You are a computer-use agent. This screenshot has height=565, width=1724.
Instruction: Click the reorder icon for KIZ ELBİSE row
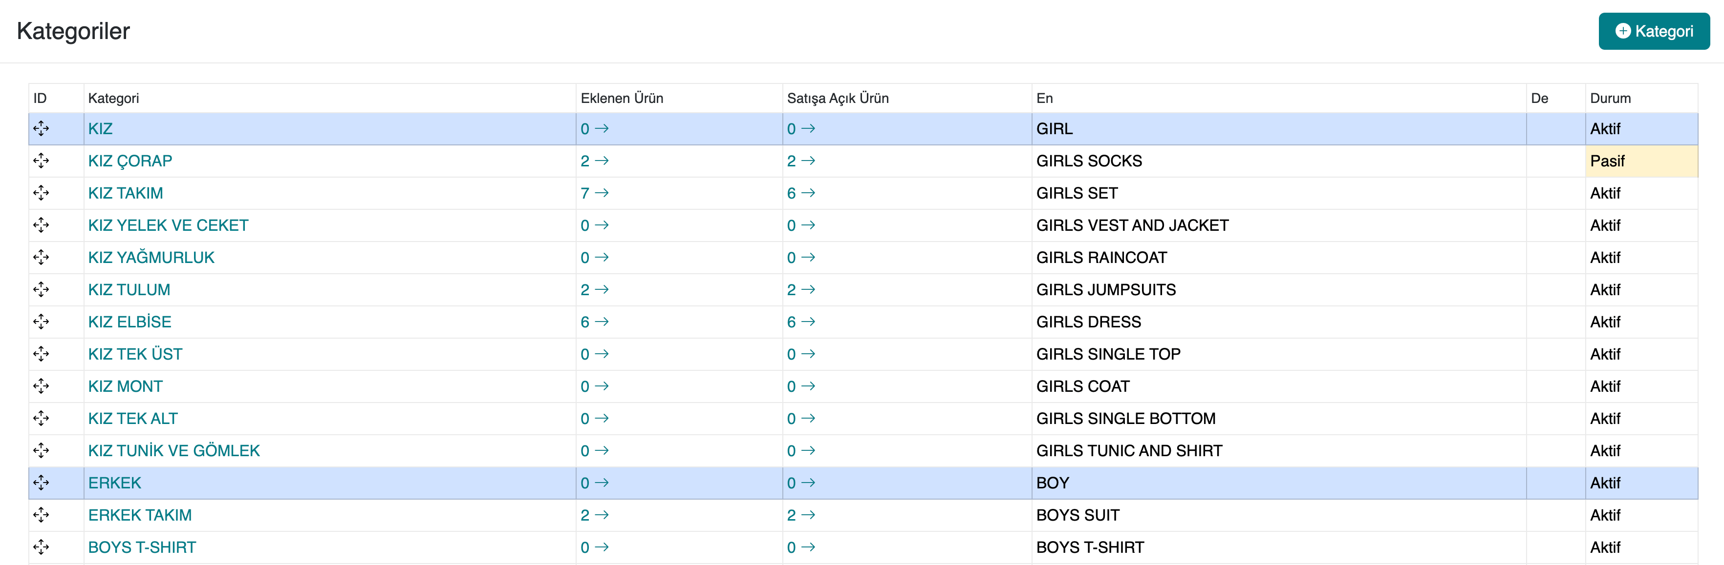tap(41, 322)
